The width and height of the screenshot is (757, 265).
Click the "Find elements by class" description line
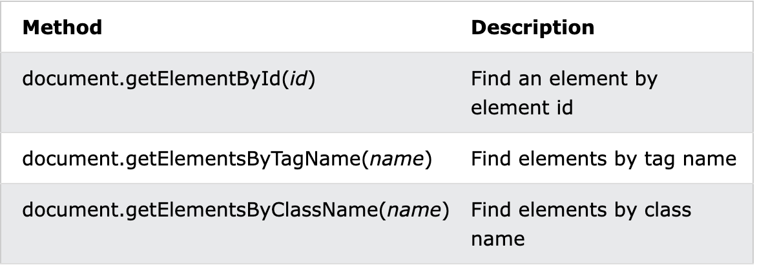581,210
